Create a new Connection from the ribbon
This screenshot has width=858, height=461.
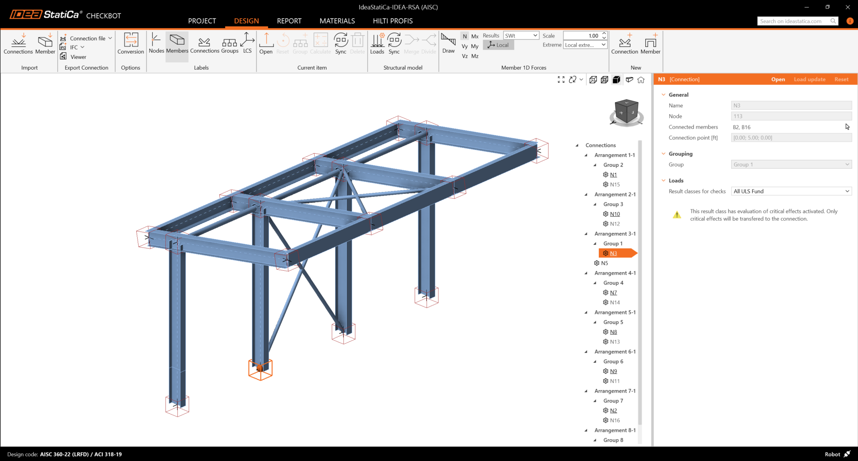624,44
